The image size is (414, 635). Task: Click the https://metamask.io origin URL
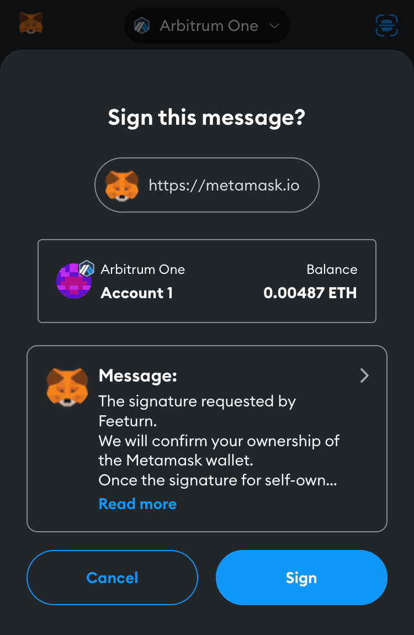coord(224,186)
